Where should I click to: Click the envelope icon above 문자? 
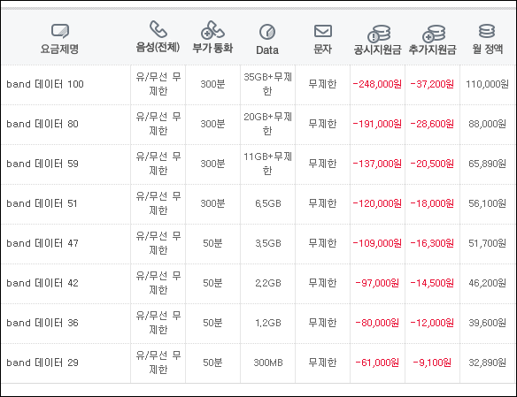(323, 31)
